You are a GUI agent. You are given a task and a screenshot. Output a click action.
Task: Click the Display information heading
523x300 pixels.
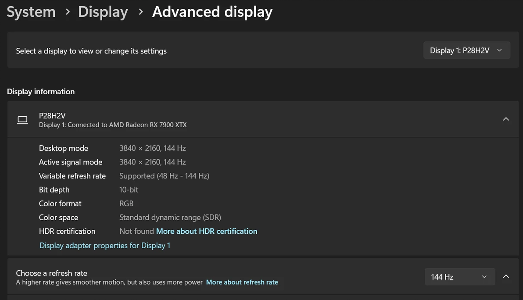point(41,91)
